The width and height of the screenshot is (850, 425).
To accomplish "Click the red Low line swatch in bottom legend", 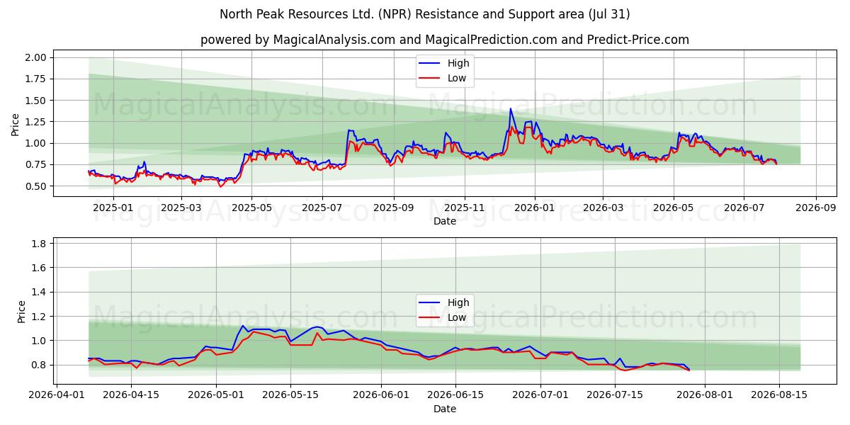I will point(431,319).
